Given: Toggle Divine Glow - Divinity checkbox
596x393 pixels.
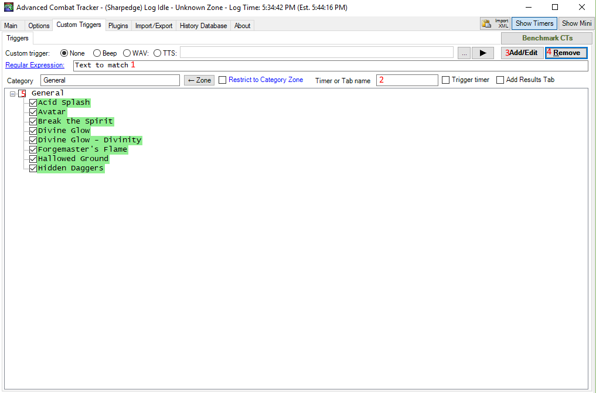Looking at the screenshot, I should point(33,140).
